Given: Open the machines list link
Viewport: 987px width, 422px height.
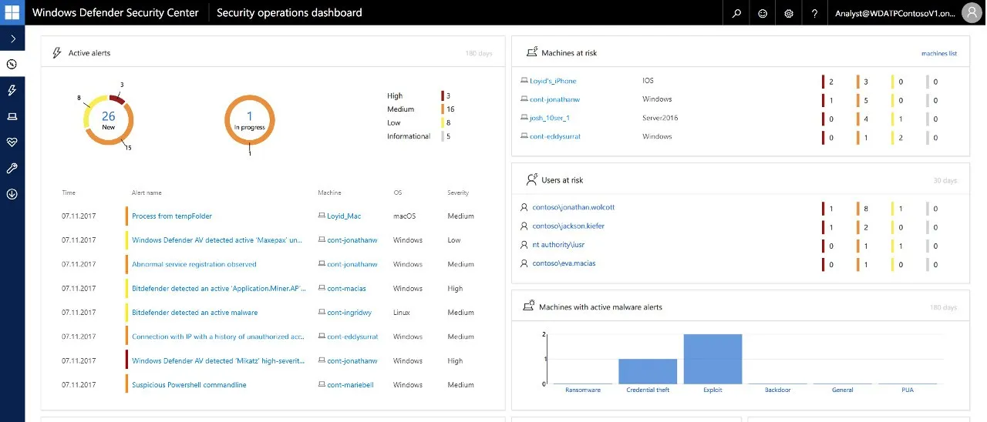Looking at the screenshot, I should [939, 54].
